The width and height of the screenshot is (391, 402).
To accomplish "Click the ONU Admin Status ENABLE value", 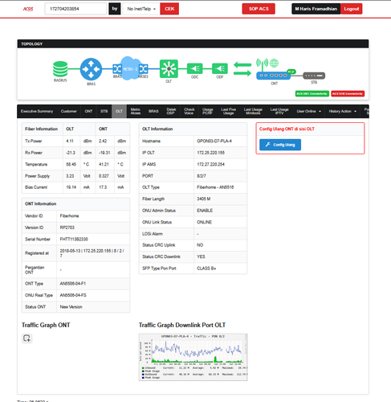I will point(205,211).
